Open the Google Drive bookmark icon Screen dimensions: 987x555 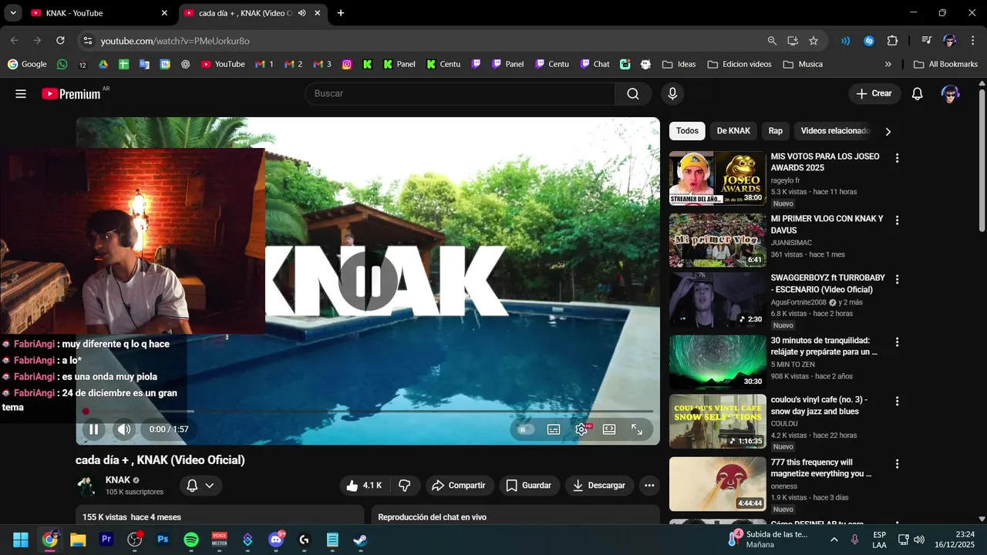(x=103, y=65)
